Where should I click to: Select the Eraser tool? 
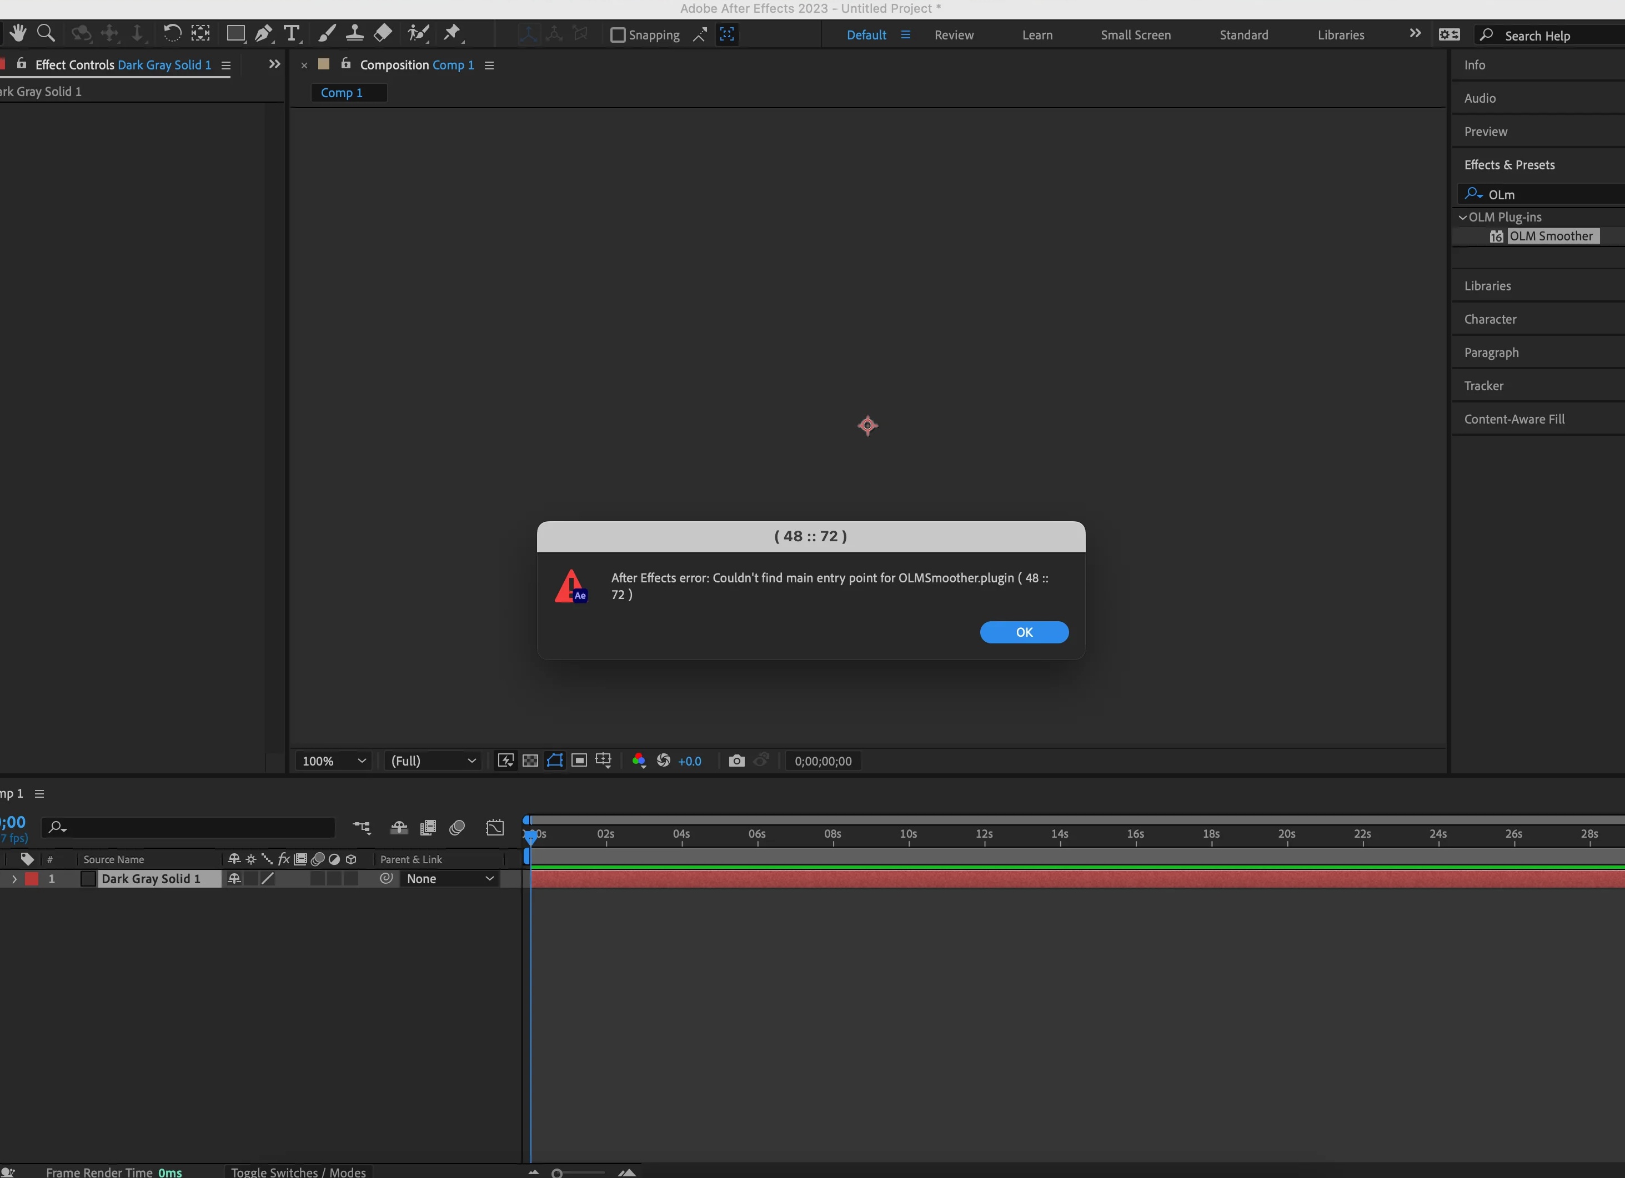coord(383,33)
